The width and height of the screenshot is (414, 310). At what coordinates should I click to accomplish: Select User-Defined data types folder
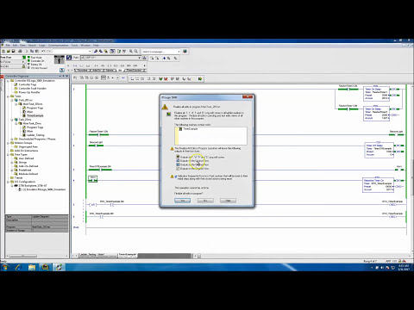click(x=26, y=158)
